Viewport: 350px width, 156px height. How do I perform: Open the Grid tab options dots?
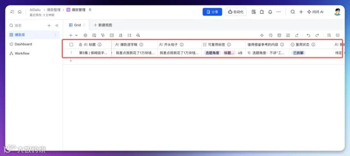[84, 25]
